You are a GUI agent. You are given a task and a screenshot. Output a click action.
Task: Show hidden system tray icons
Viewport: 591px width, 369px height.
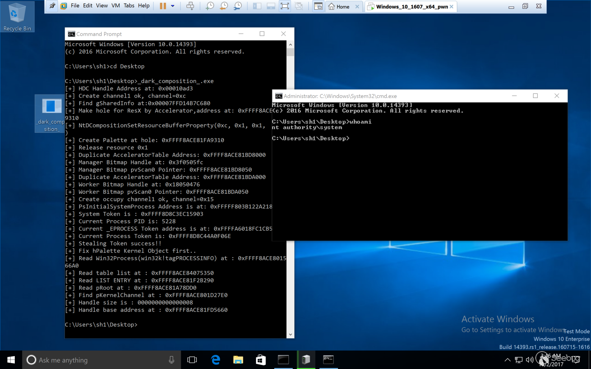[507, 360]
